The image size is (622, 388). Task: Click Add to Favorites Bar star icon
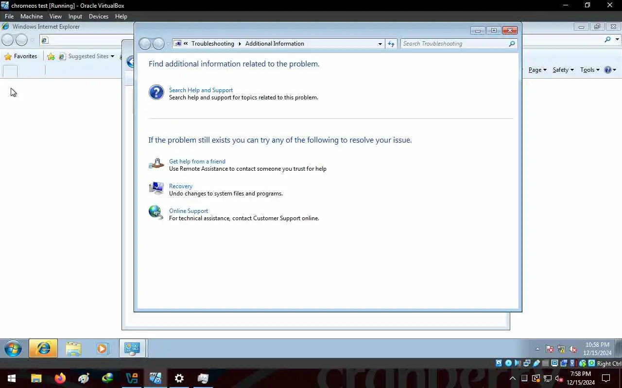(x=51, y=56)
